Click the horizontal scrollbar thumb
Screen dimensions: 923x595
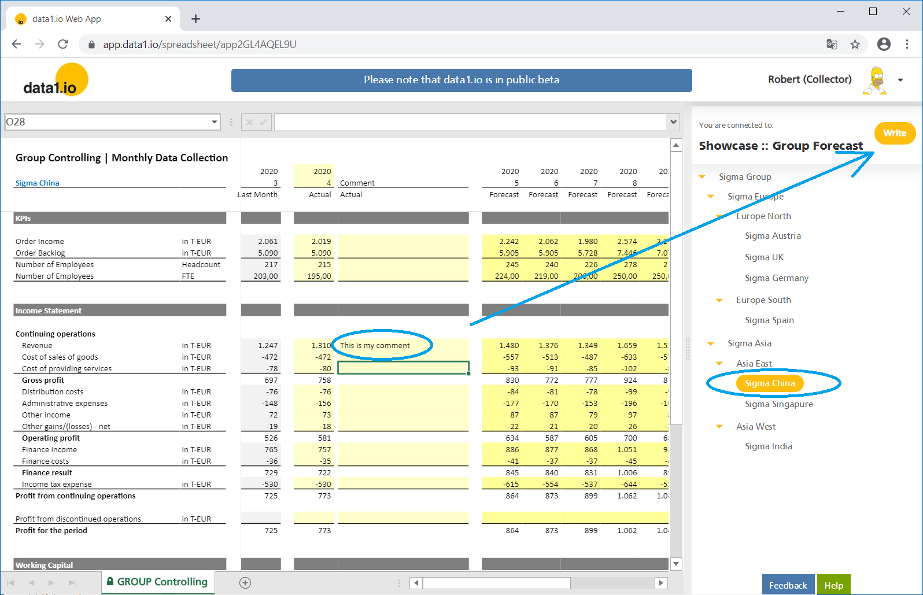click(496, 583)
